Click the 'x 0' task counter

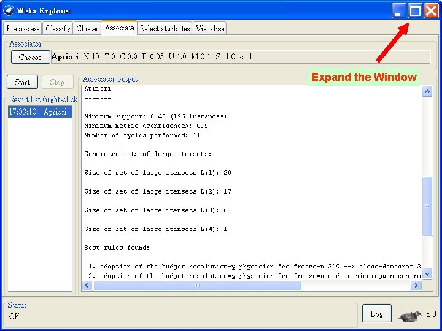(431, 314)
